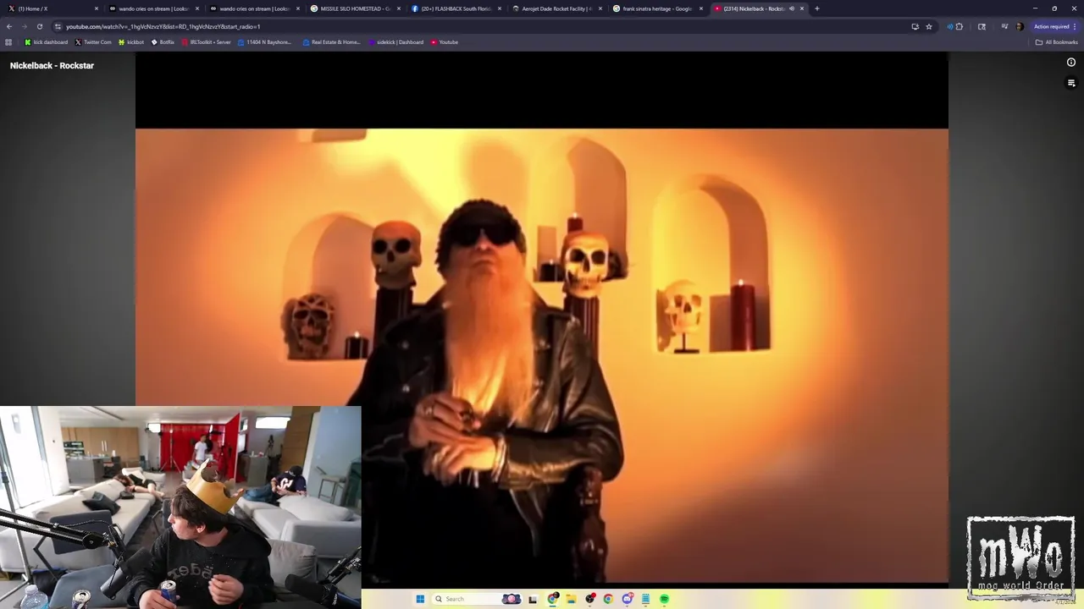Screen dimensions: 1084x609
Task: Open the notepad-like app in the taskbar
Action: pos(645,599)
